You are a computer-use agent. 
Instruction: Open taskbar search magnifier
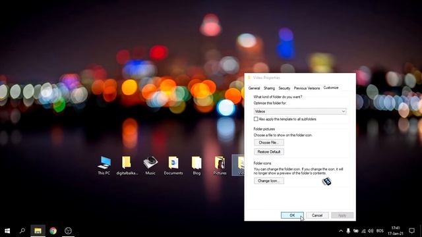pyautogui.click(x=22, y=230)
